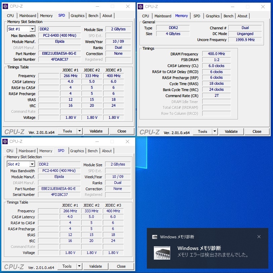Click Tools button in Slot #2 window
The height and width of the screenshot is (273, 273).
67,266
